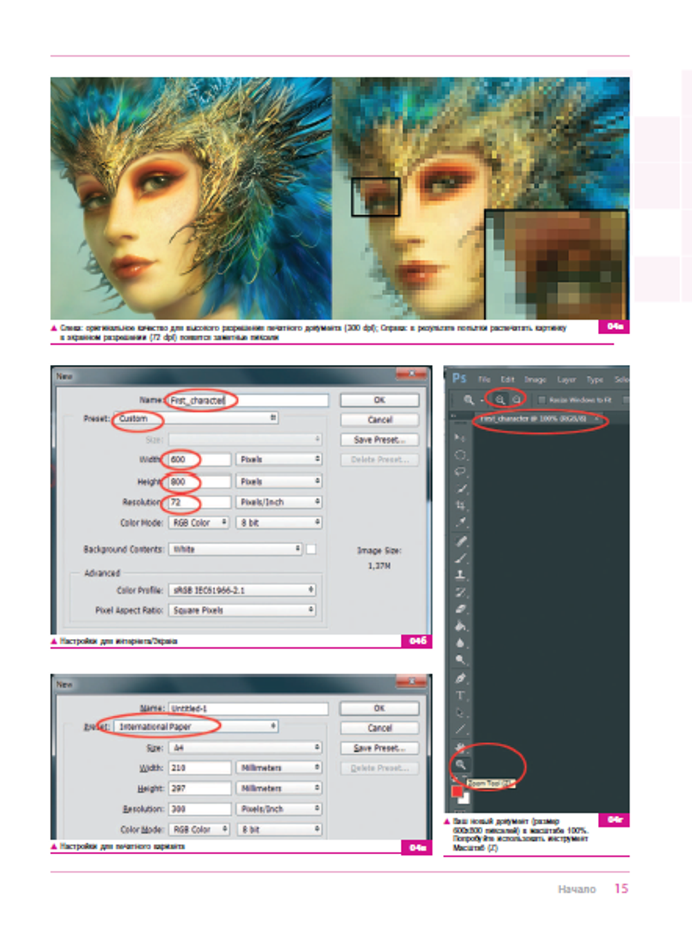Select the Clone Stamp tool

[x=459, y=573]
